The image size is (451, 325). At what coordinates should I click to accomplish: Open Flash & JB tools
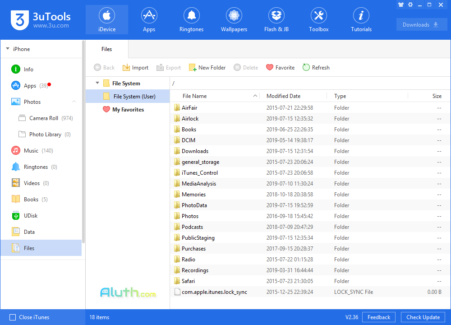pyautogui.click(x=276, y=19)
